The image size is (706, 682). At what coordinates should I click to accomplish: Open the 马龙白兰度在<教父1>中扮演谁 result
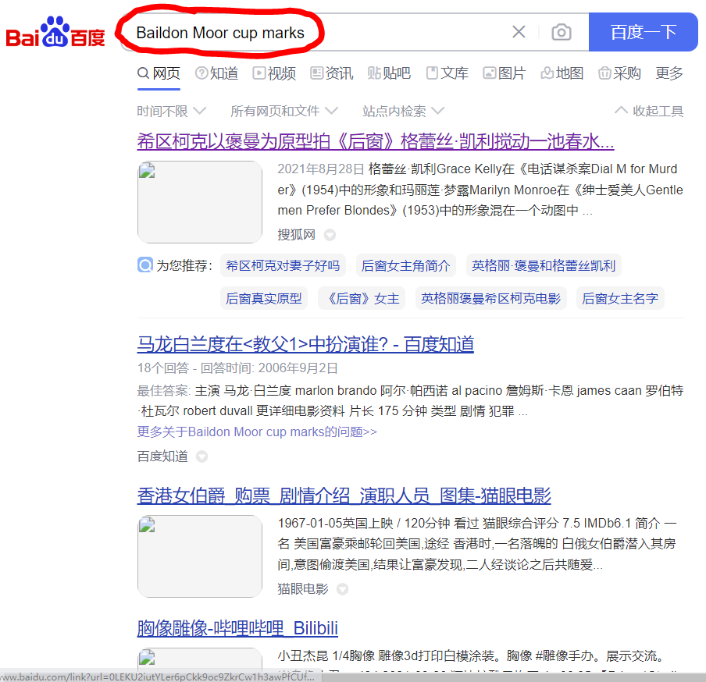coord(305,345)
